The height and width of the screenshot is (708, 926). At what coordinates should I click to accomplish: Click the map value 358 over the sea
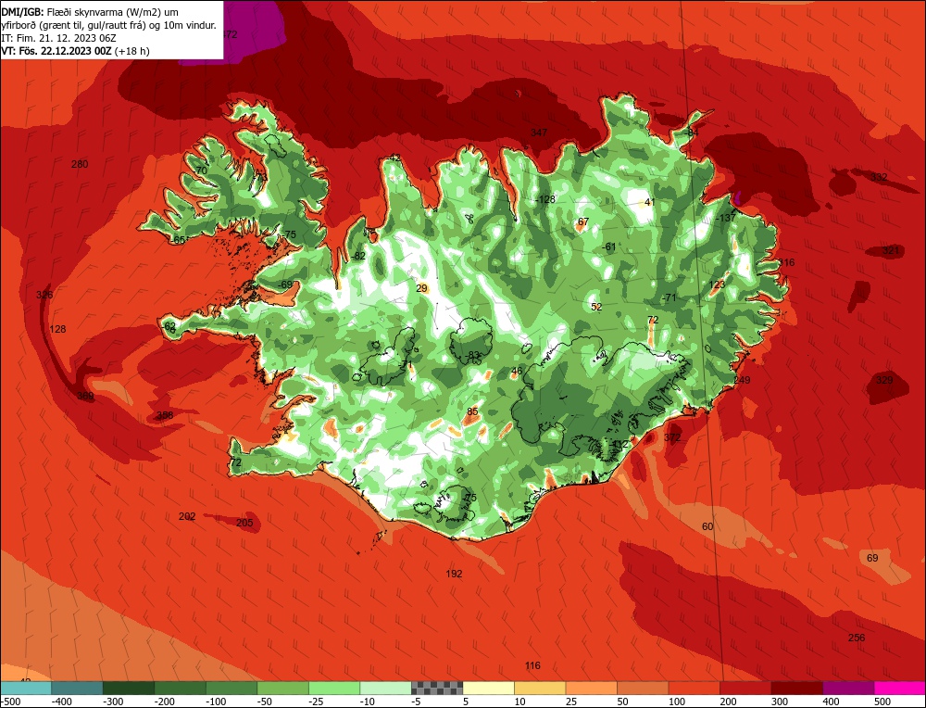(x=165, y=415)
